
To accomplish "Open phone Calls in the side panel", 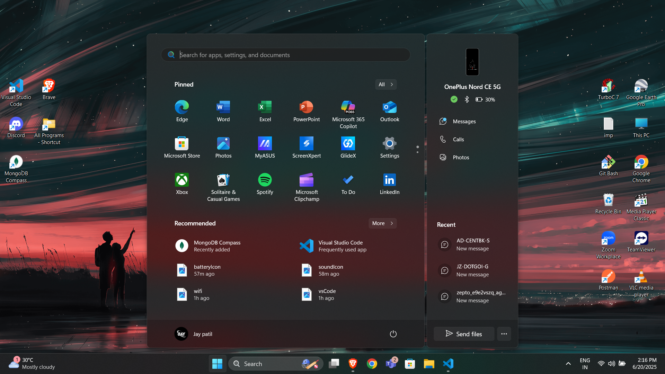I will 472,139.
